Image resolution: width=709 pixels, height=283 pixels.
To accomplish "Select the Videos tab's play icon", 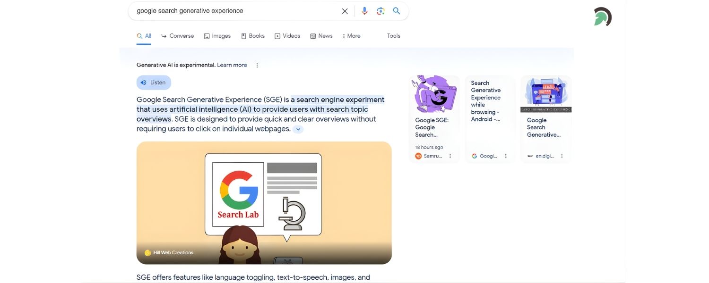I will tap(277, 35).
